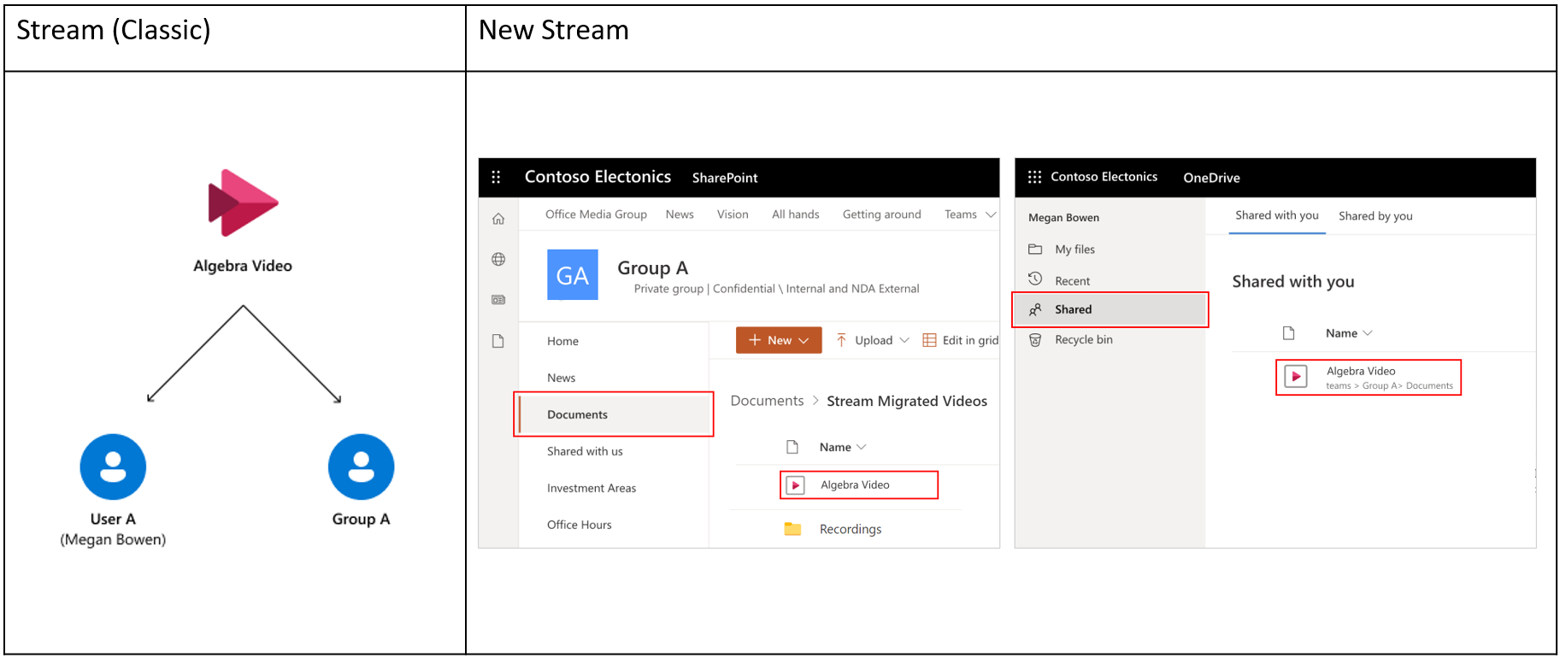1560x658 pixels.
Task: Click the Megan Bowen name in OneDrive
Action: click(x=1063, y=218)
